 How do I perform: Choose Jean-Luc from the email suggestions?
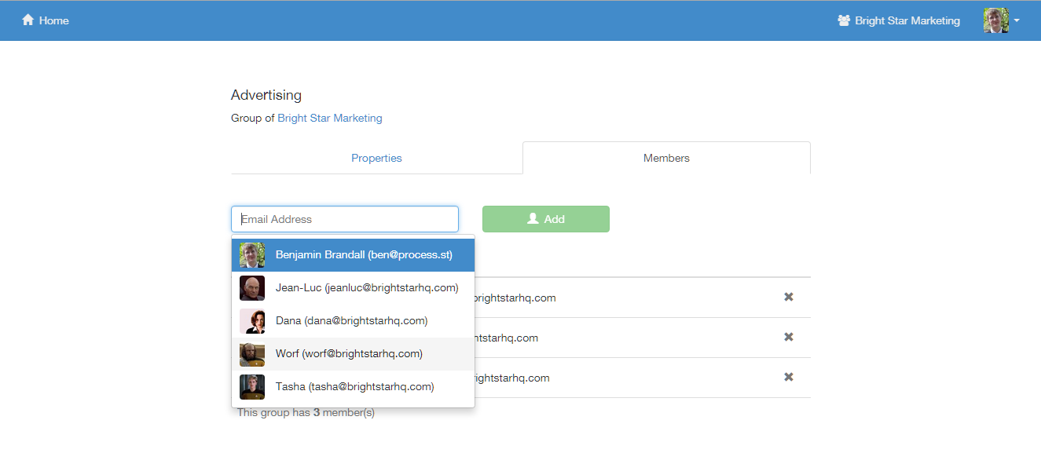coord(366,288)
